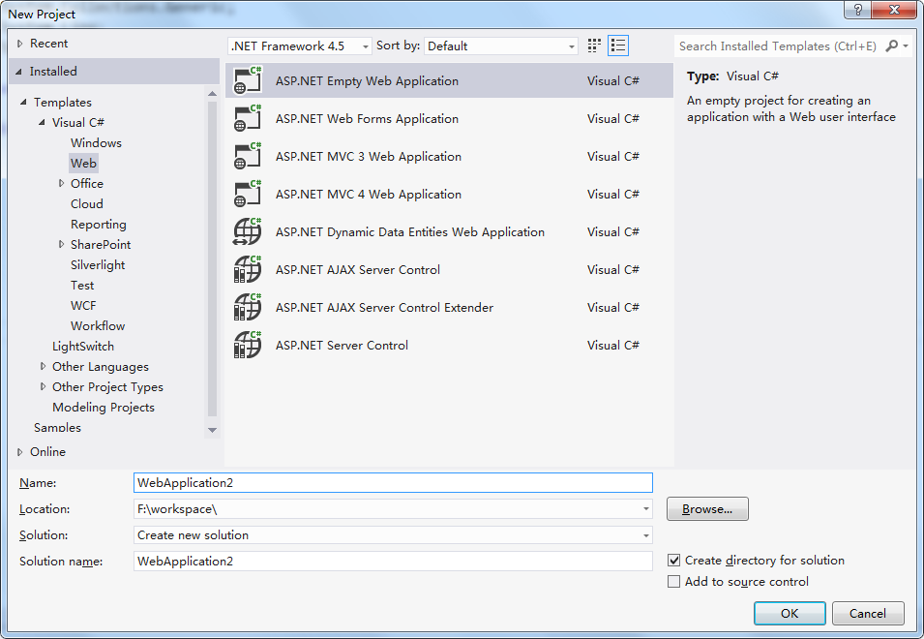Click the tree scrollbar down arrow
The width and height of the screenshot is (924, 639).
(212, 430)
